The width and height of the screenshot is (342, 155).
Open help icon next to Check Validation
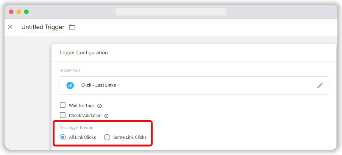coord(106,116)
